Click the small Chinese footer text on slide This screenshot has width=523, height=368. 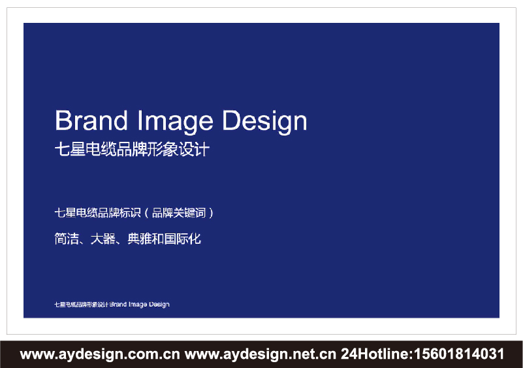tap(81, 305)
